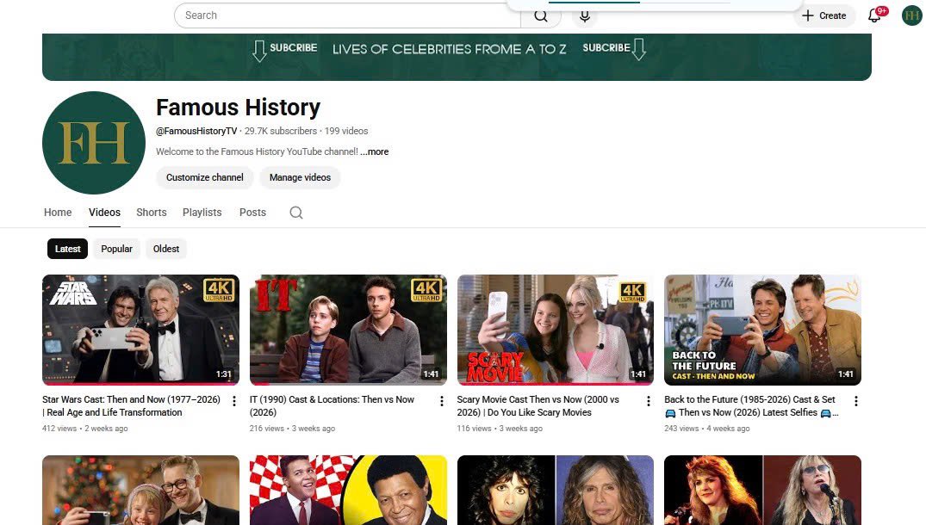Open options for IT (1990) Cast video
This screenshot has height=525, width=926.
(x=442, y=401)
